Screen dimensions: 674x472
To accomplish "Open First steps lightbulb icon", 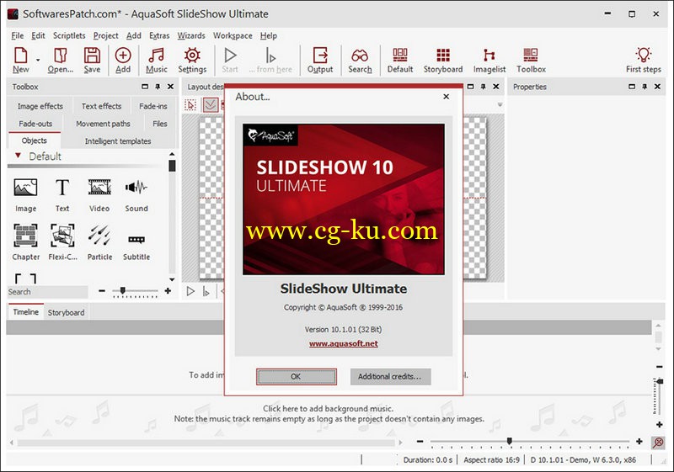I will point(644,60).
